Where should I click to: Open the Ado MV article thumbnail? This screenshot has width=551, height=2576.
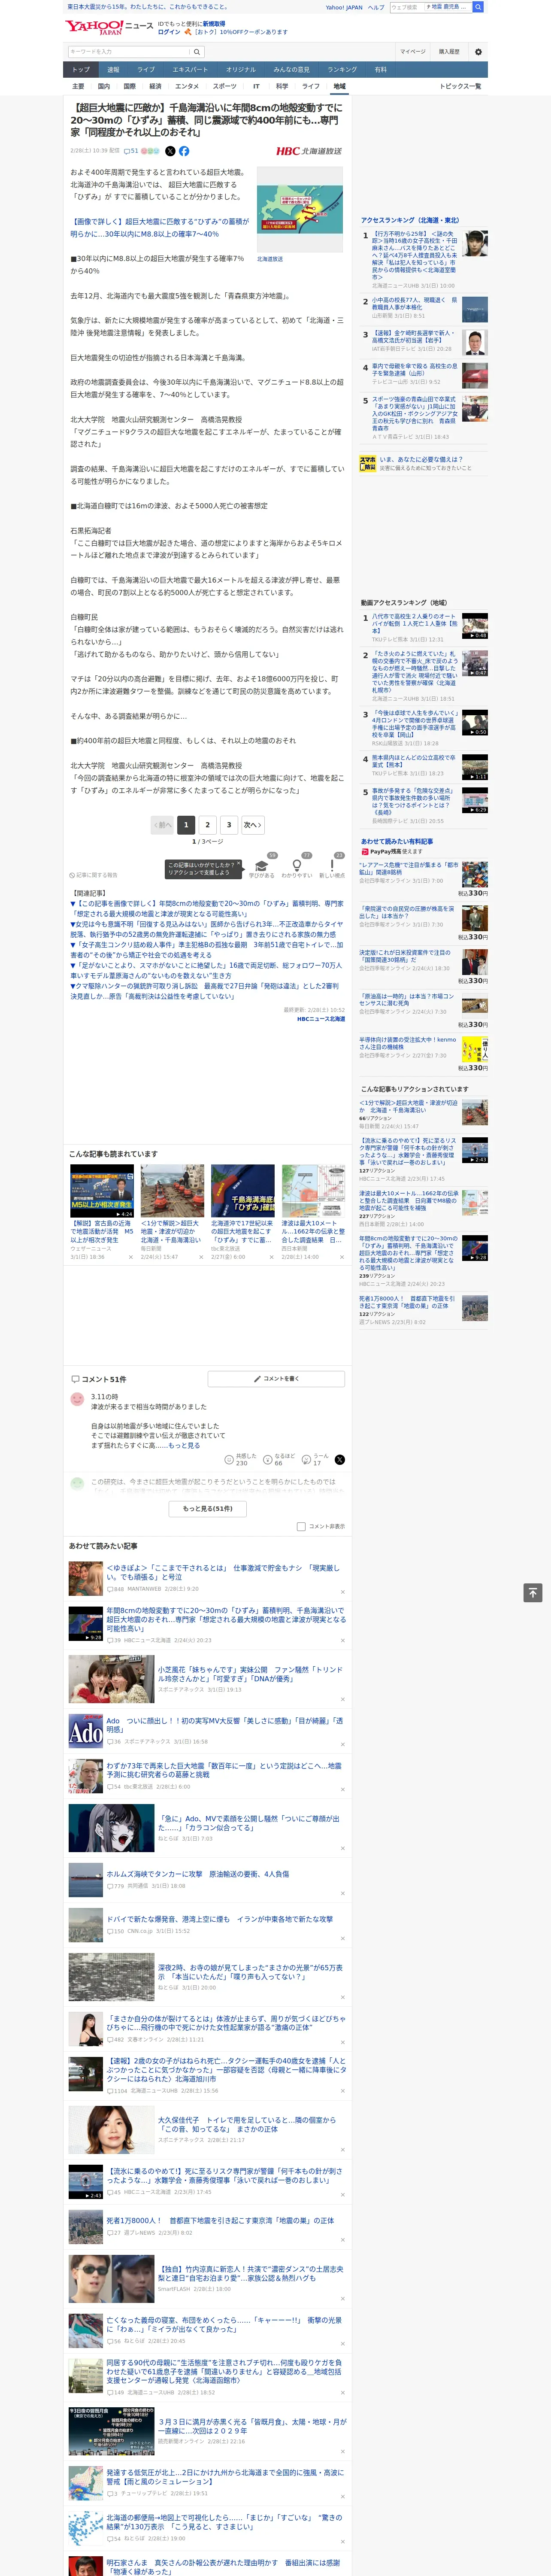coord(85,1731)
